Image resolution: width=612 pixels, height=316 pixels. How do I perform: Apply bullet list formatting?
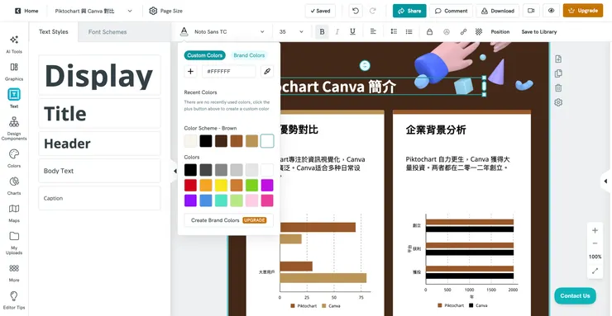tap(409, 32)
